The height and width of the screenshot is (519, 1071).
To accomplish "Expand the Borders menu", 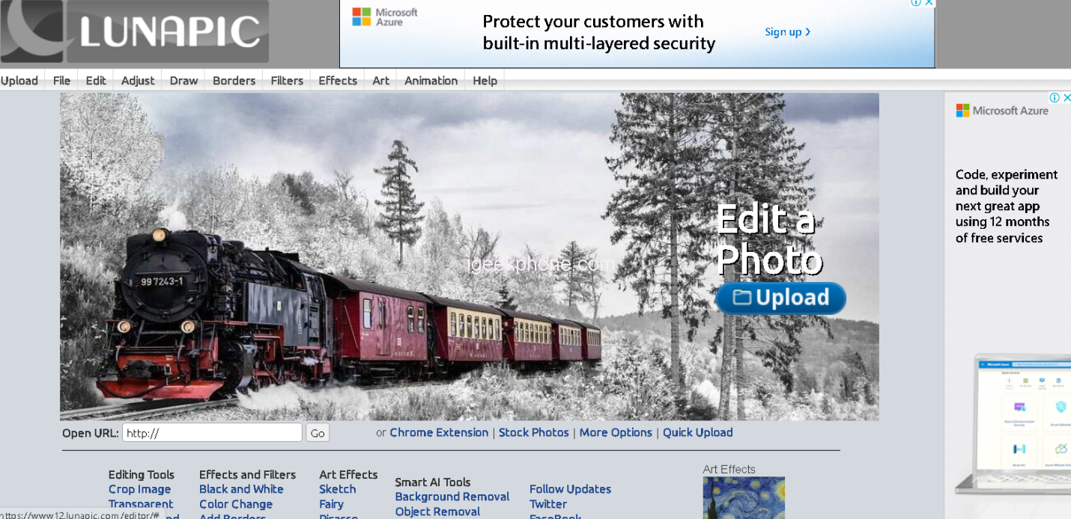I will point(234,81).
